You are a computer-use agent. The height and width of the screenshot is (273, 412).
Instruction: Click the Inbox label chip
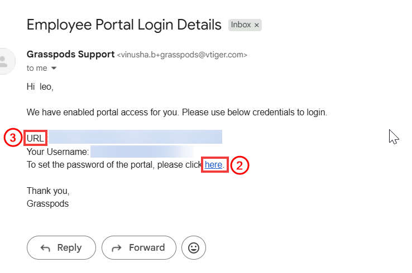(245, 25)
